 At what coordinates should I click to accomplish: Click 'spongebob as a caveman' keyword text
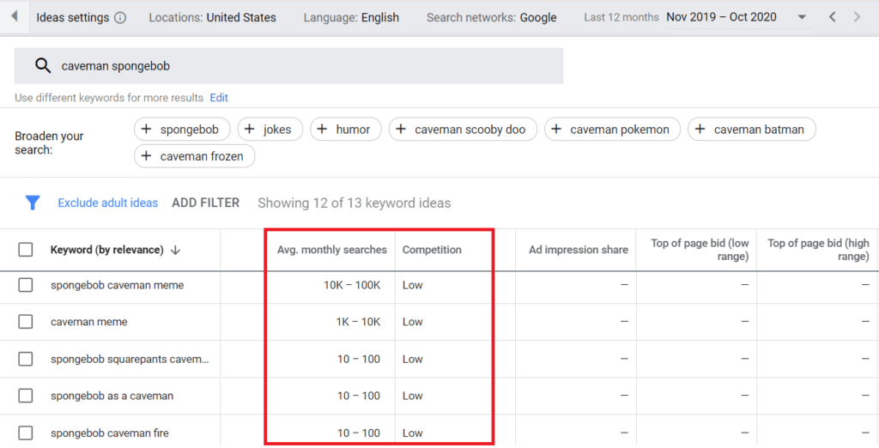[x=112, y=396]
